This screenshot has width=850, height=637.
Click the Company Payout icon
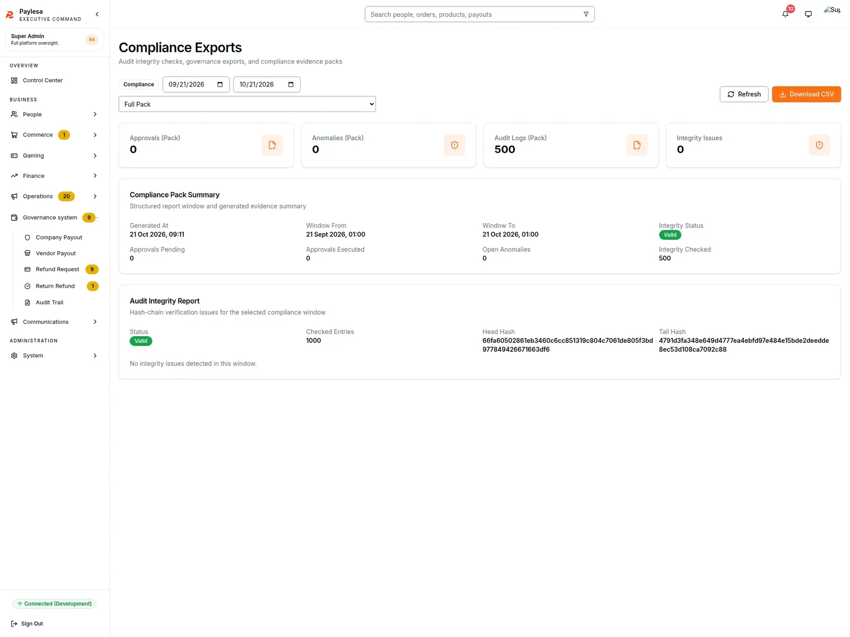(28, 237)
